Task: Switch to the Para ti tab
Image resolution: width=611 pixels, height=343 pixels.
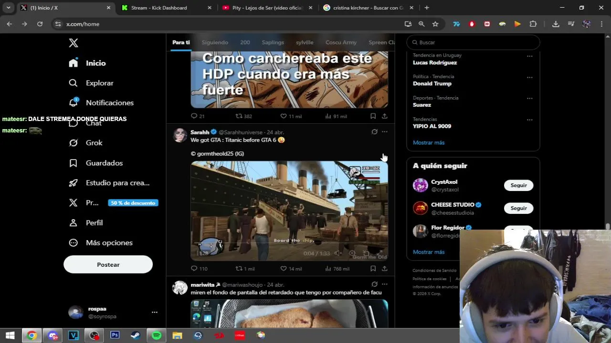Action: pyautogui.click(x=181, y=42)
